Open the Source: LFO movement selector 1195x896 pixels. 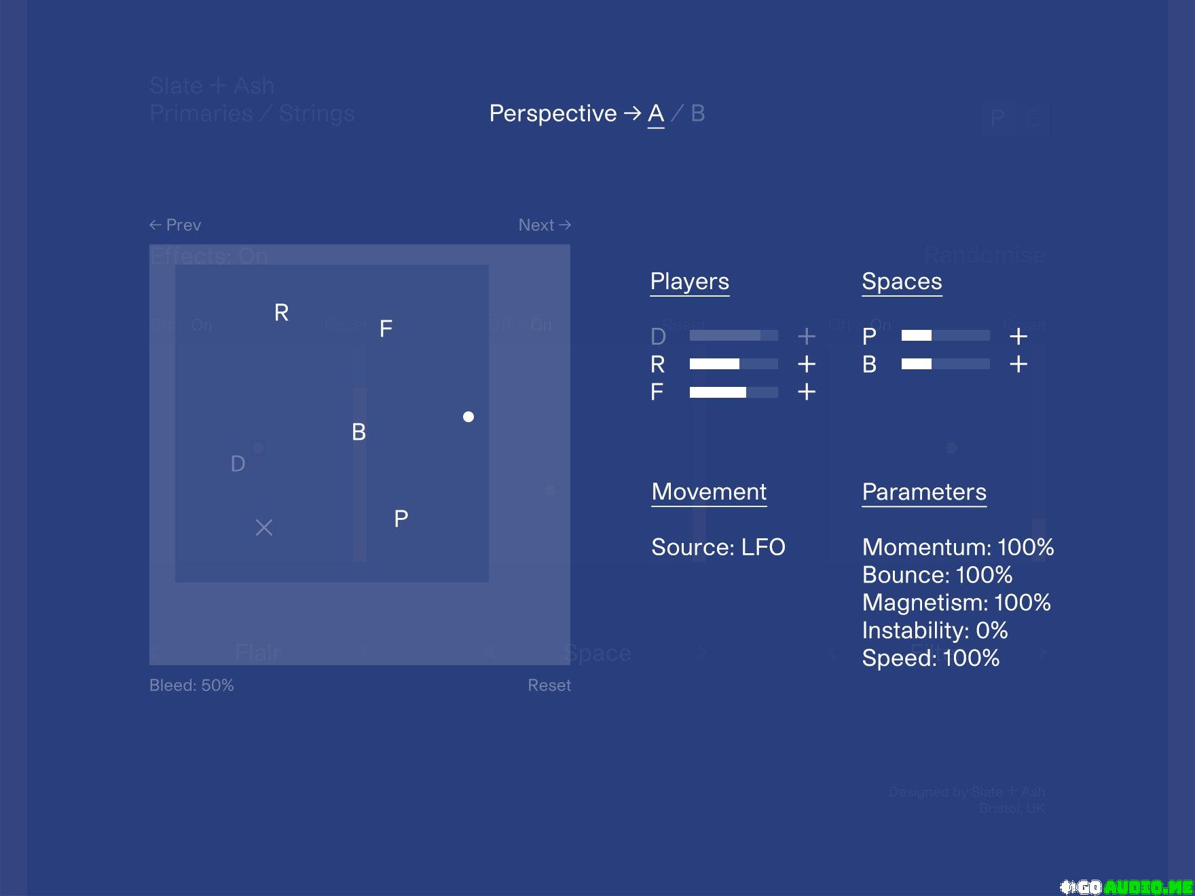click(718, 547)
